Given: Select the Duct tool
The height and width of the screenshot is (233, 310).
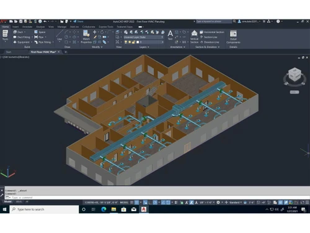Looking at the screenshot, I should click(x=18, y=32).
